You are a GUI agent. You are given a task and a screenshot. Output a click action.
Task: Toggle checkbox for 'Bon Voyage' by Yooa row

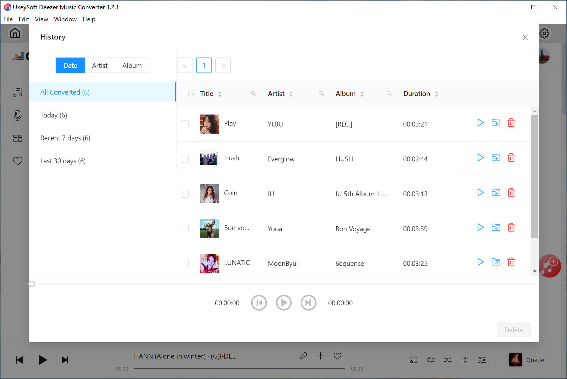[185, 228]
